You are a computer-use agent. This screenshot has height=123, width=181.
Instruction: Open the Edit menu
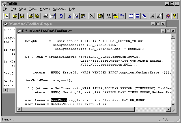tap(13, 9)
